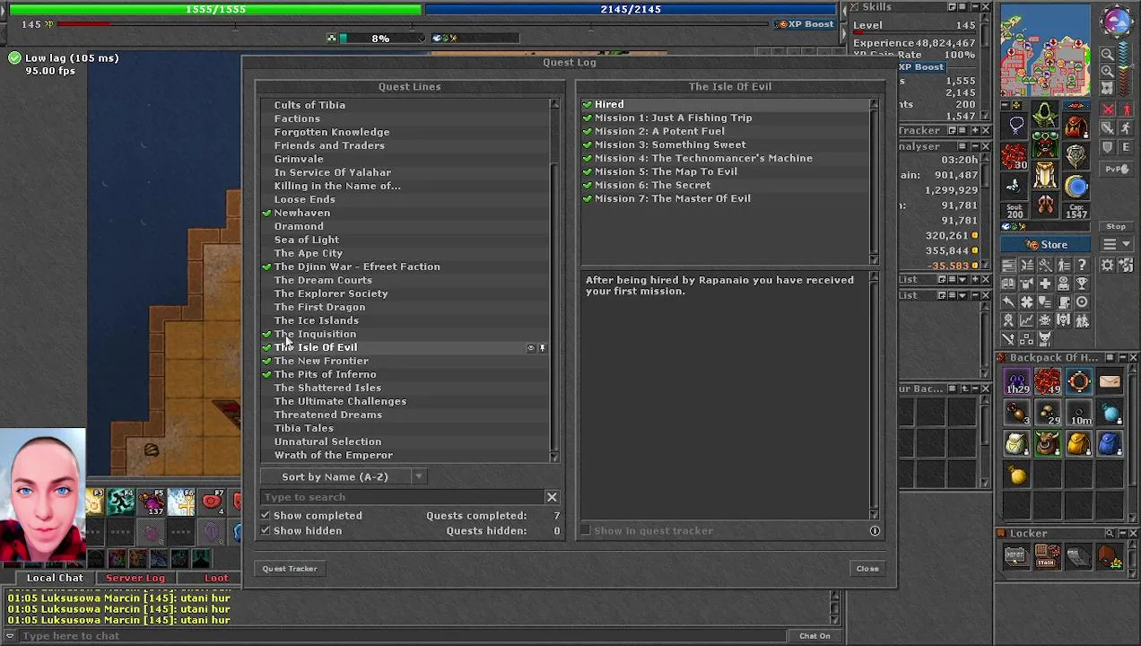Uncheck the Show hidden checkbox
Screen dimensions: 1141x646
point(266,531)
